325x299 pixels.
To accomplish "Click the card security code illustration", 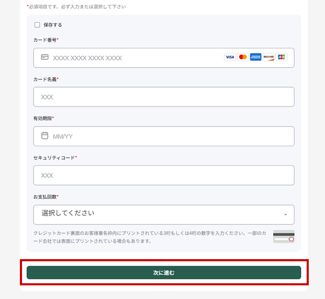I will [284, 237].
